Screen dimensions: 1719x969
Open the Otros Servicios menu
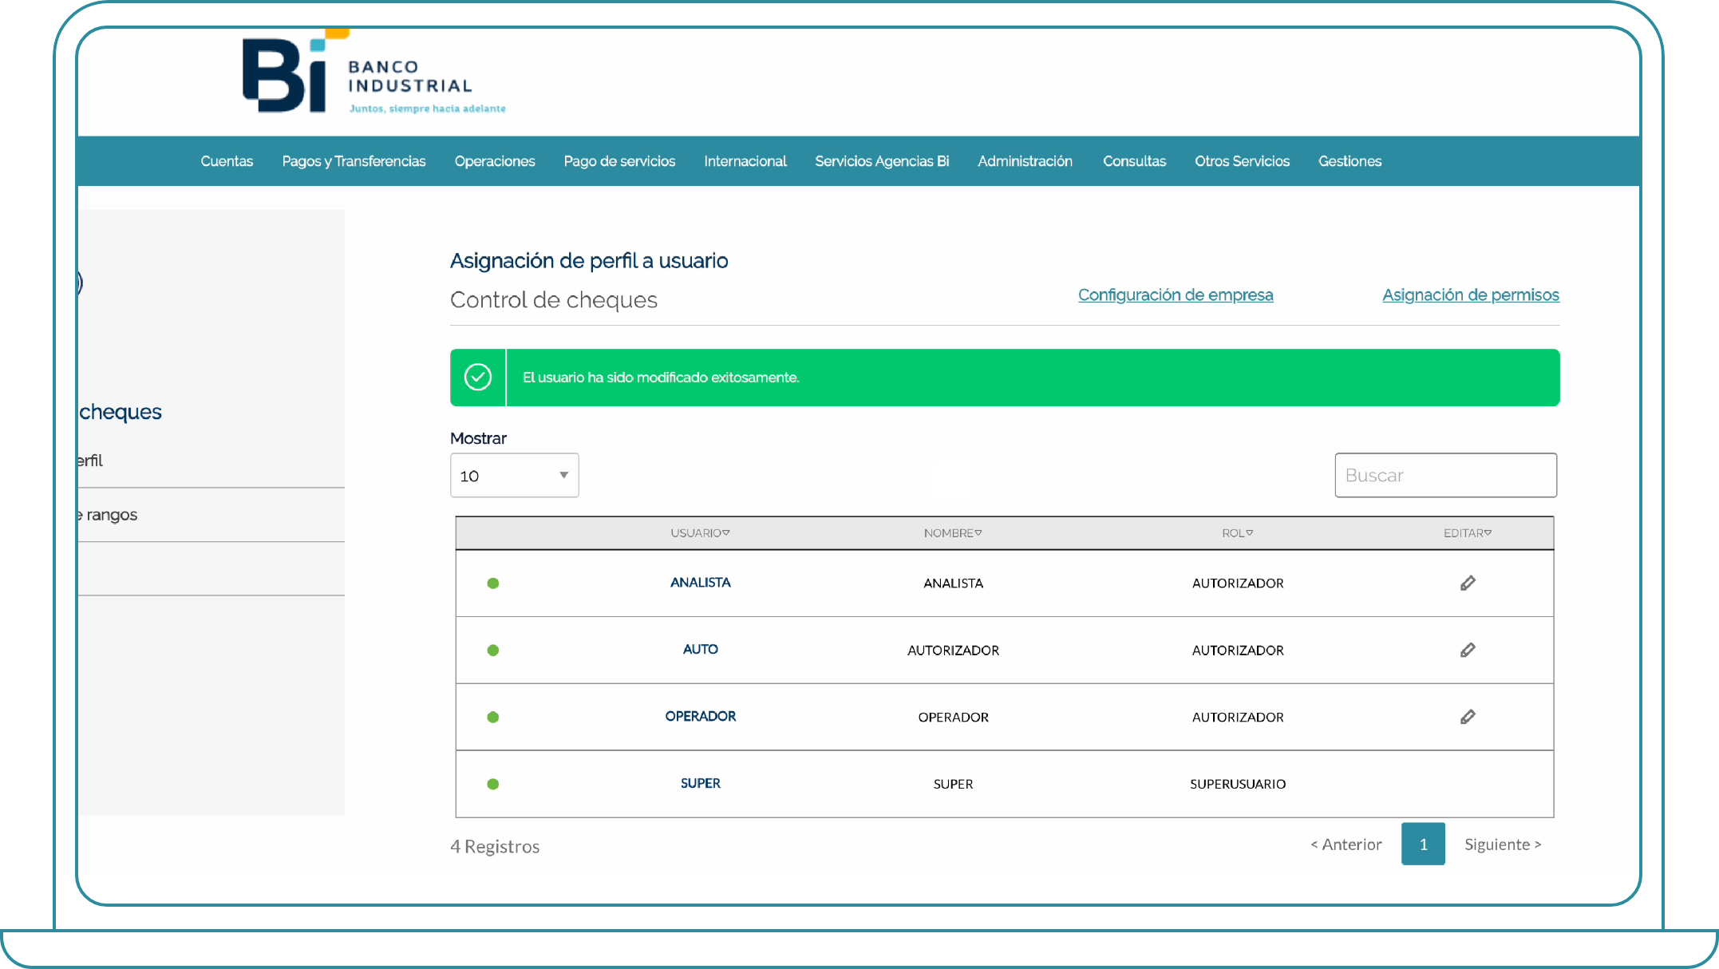coord(1242,161)
